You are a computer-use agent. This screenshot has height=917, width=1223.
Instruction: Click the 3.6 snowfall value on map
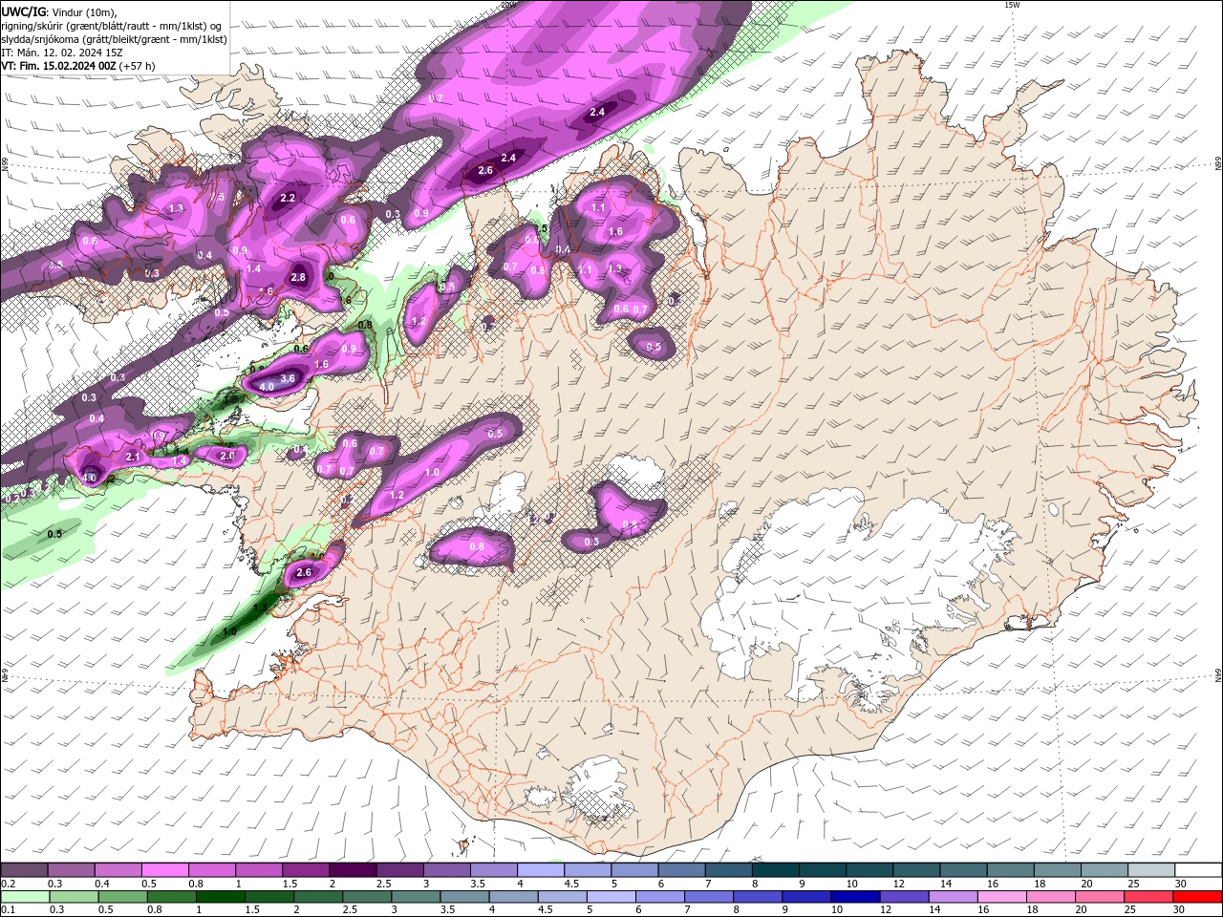(x=287, y=379)
